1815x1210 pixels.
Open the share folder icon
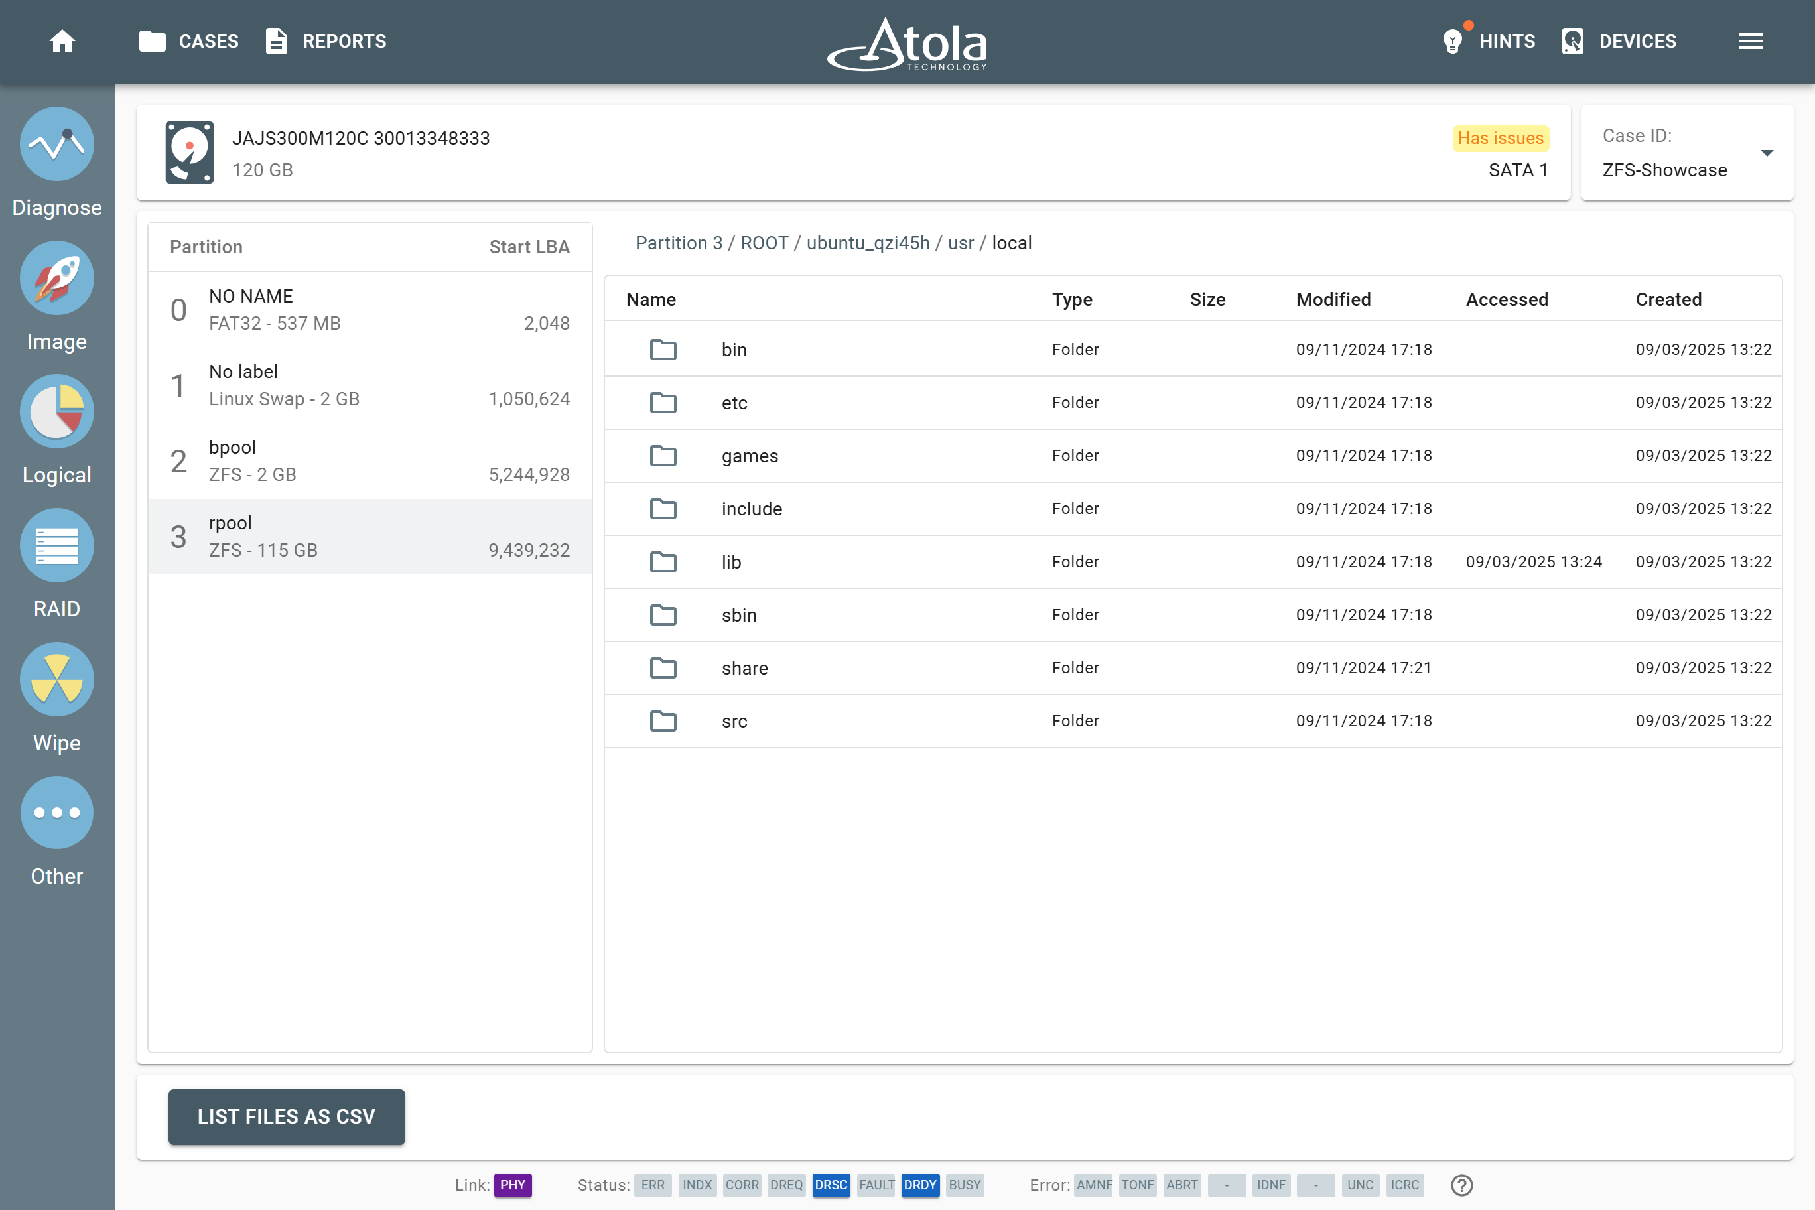click(663, 668)
